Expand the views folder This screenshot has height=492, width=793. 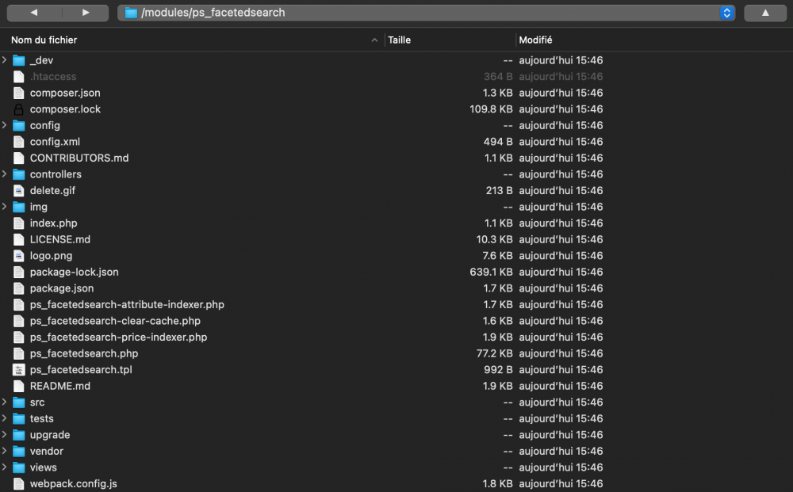click(x=5, y=467)
